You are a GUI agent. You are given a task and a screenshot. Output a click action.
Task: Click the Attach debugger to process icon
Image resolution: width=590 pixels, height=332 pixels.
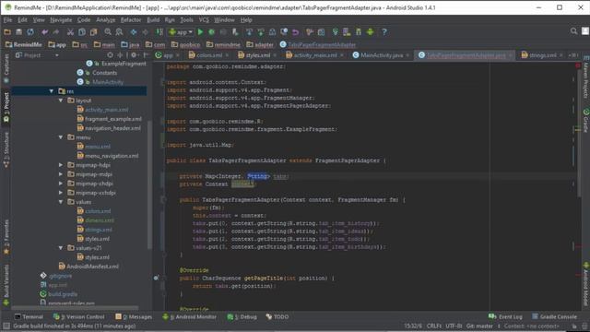tap(235, 32)
